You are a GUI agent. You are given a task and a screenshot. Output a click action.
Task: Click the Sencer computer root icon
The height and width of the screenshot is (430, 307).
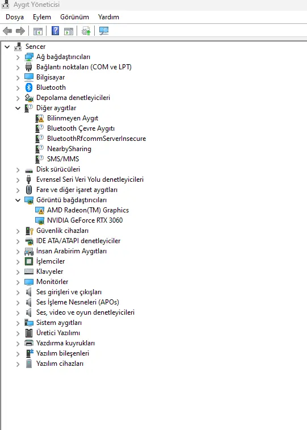[x=18, y=47]
